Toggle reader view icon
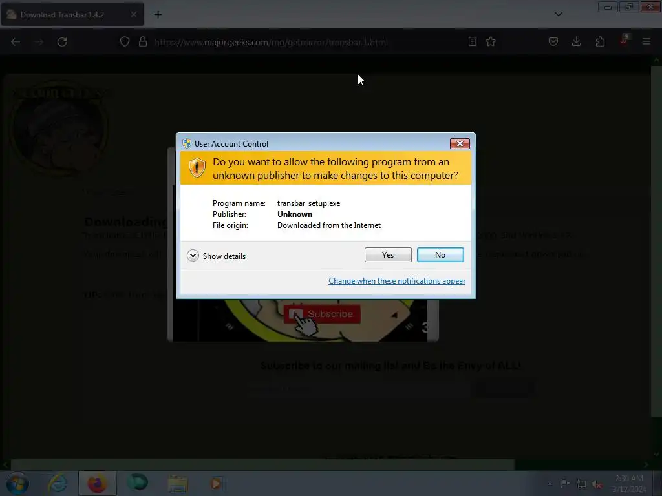The image size is (662, 496). [x=473, y=41]
